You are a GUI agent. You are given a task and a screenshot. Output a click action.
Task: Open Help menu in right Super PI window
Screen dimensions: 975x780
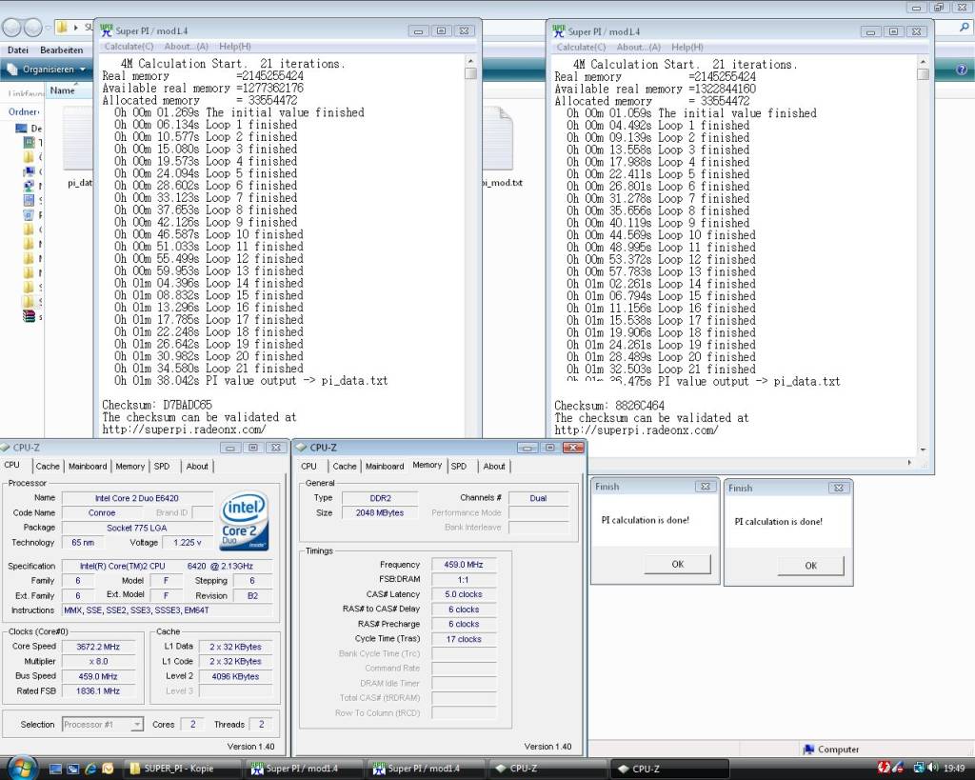tap(687, 48)
